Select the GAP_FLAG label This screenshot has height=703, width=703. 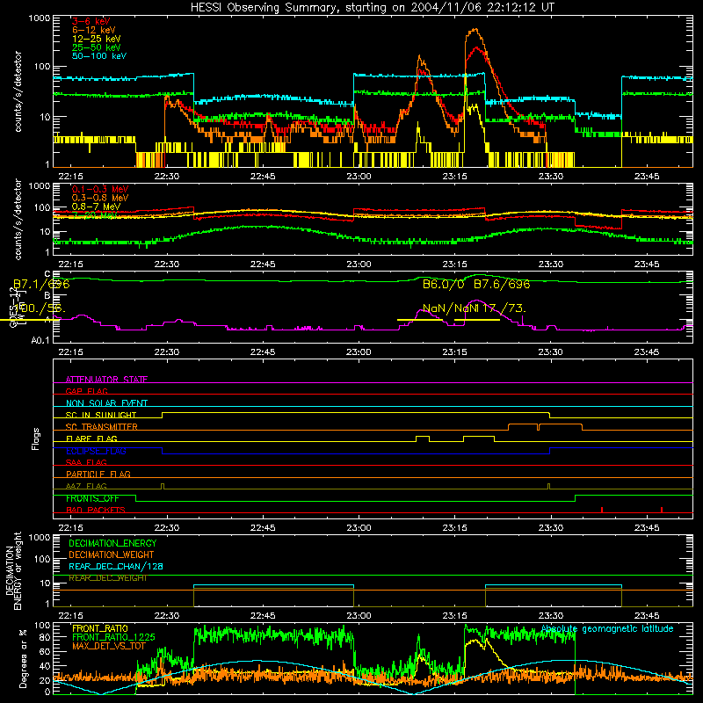[86, 391]
